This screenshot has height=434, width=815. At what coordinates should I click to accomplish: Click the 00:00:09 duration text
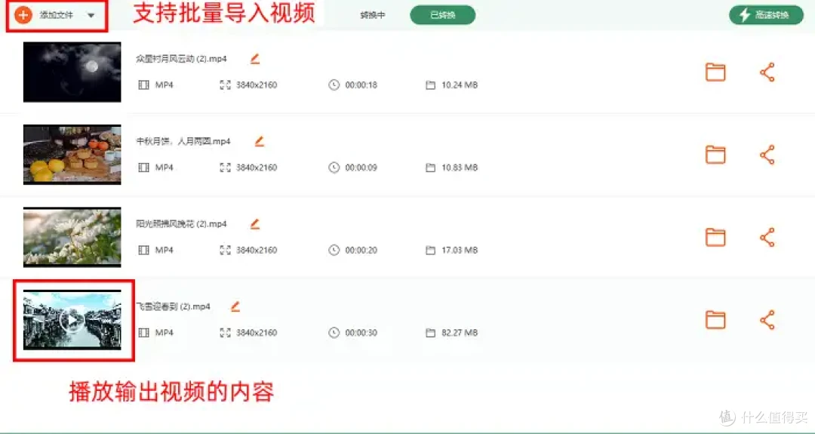click(x=361, y=168)
